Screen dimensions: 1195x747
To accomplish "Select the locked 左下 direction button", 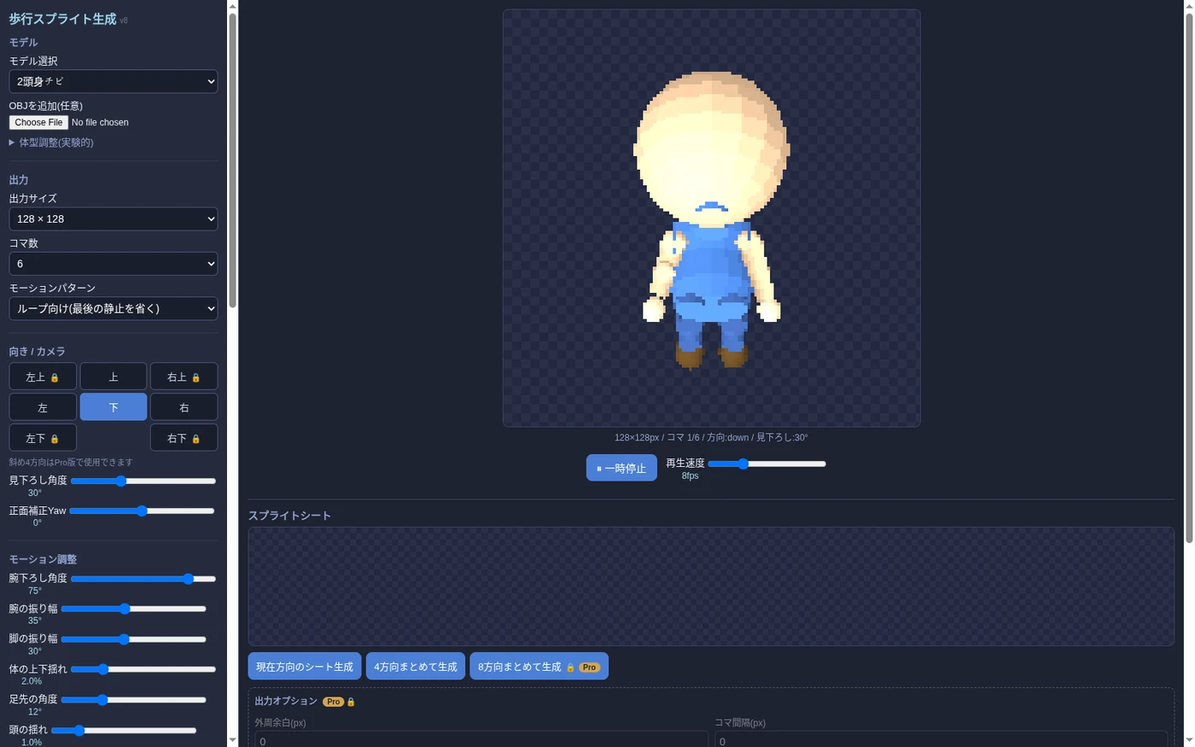I will click(43, 438).
